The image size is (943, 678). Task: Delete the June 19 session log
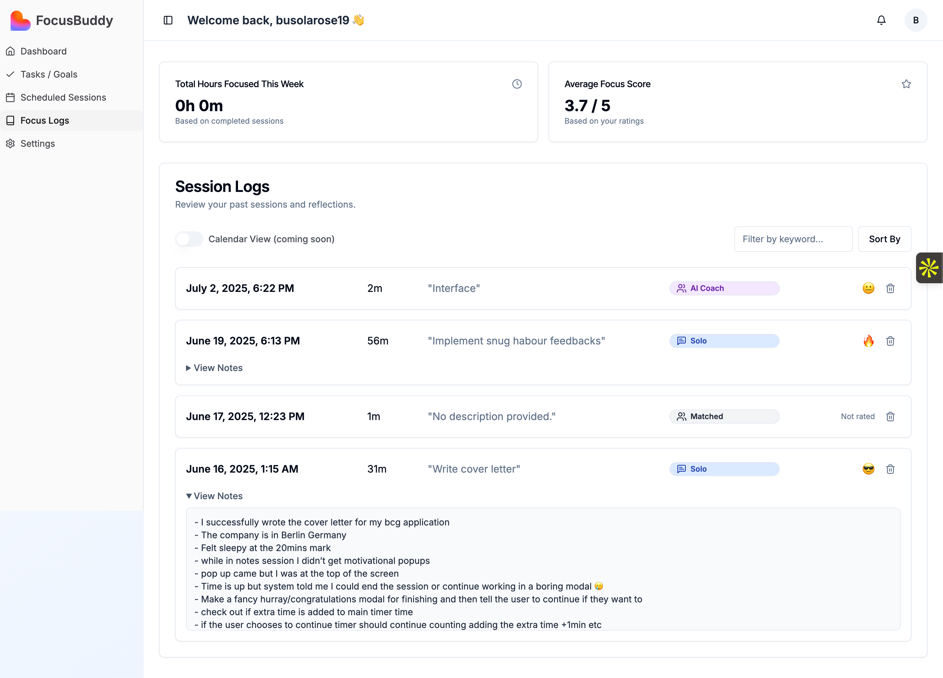(890, 341)
